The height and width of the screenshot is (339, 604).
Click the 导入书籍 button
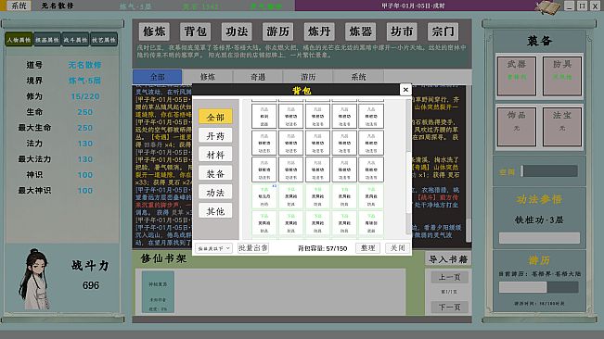point(448,259)
